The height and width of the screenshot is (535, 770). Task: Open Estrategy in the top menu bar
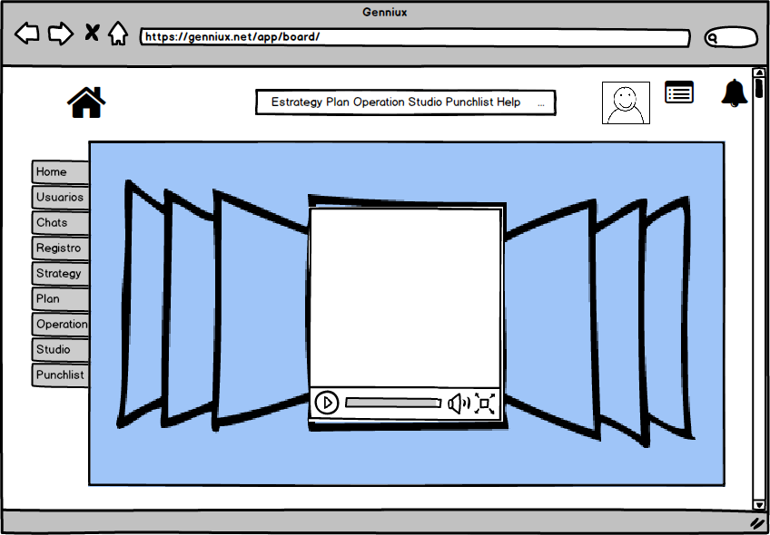(297, 102)
